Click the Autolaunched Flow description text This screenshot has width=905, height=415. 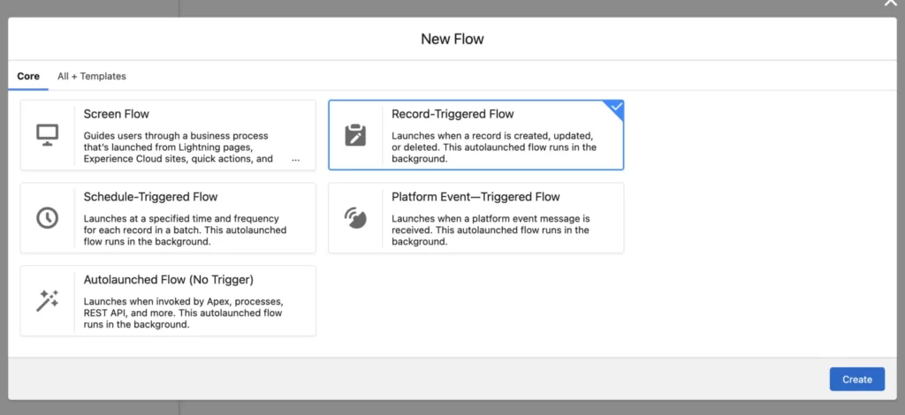click(x=183, y=313)
